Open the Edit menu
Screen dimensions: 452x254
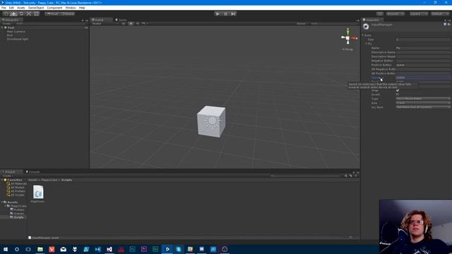coord(11,8)
